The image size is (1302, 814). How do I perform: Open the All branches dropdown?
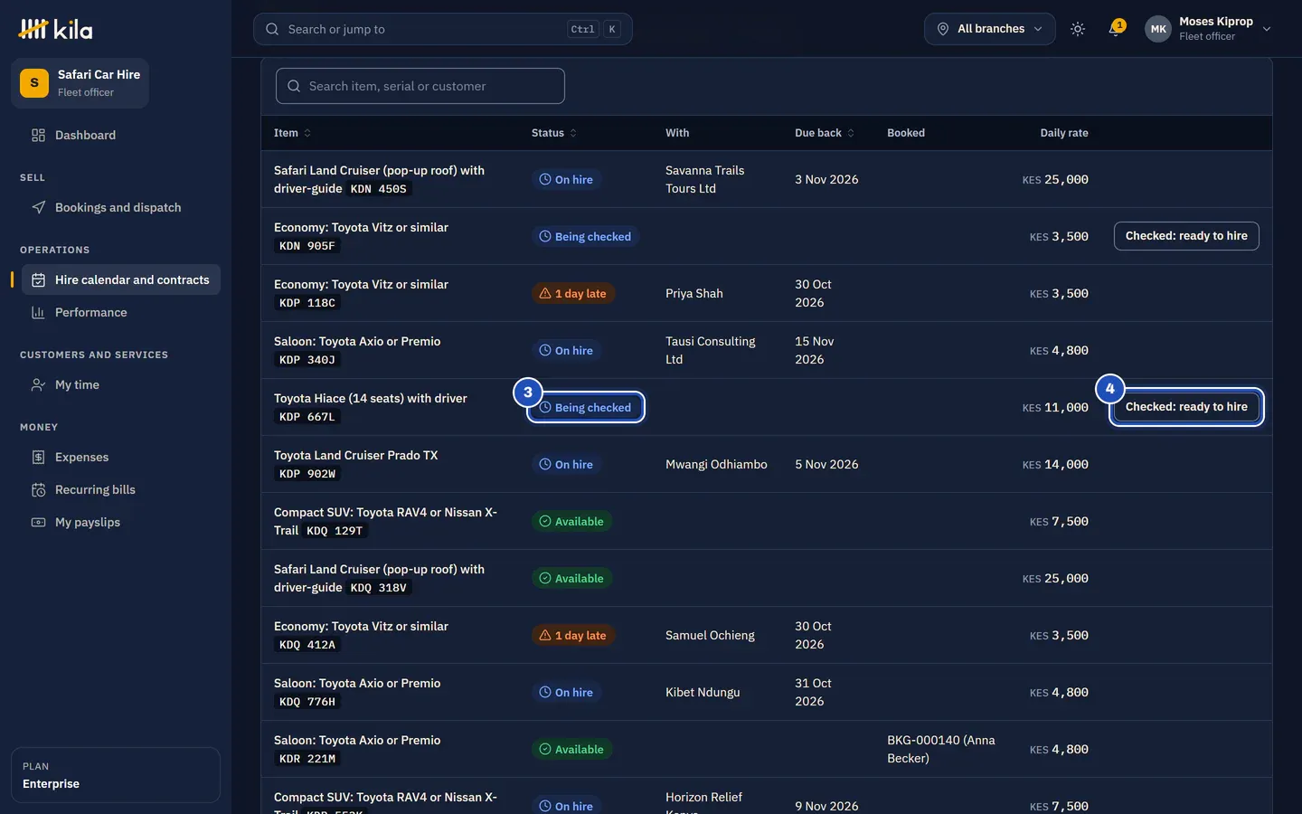click(989, 29)
